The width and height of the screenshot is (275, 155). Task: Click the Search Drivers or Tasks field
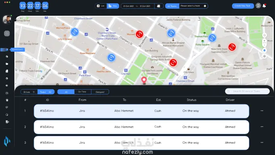coord(247,91)
